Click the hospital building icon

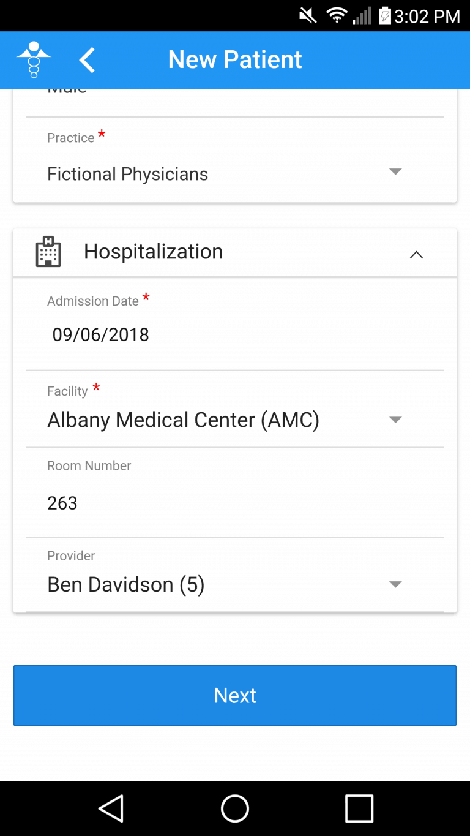tap(48, 252)
